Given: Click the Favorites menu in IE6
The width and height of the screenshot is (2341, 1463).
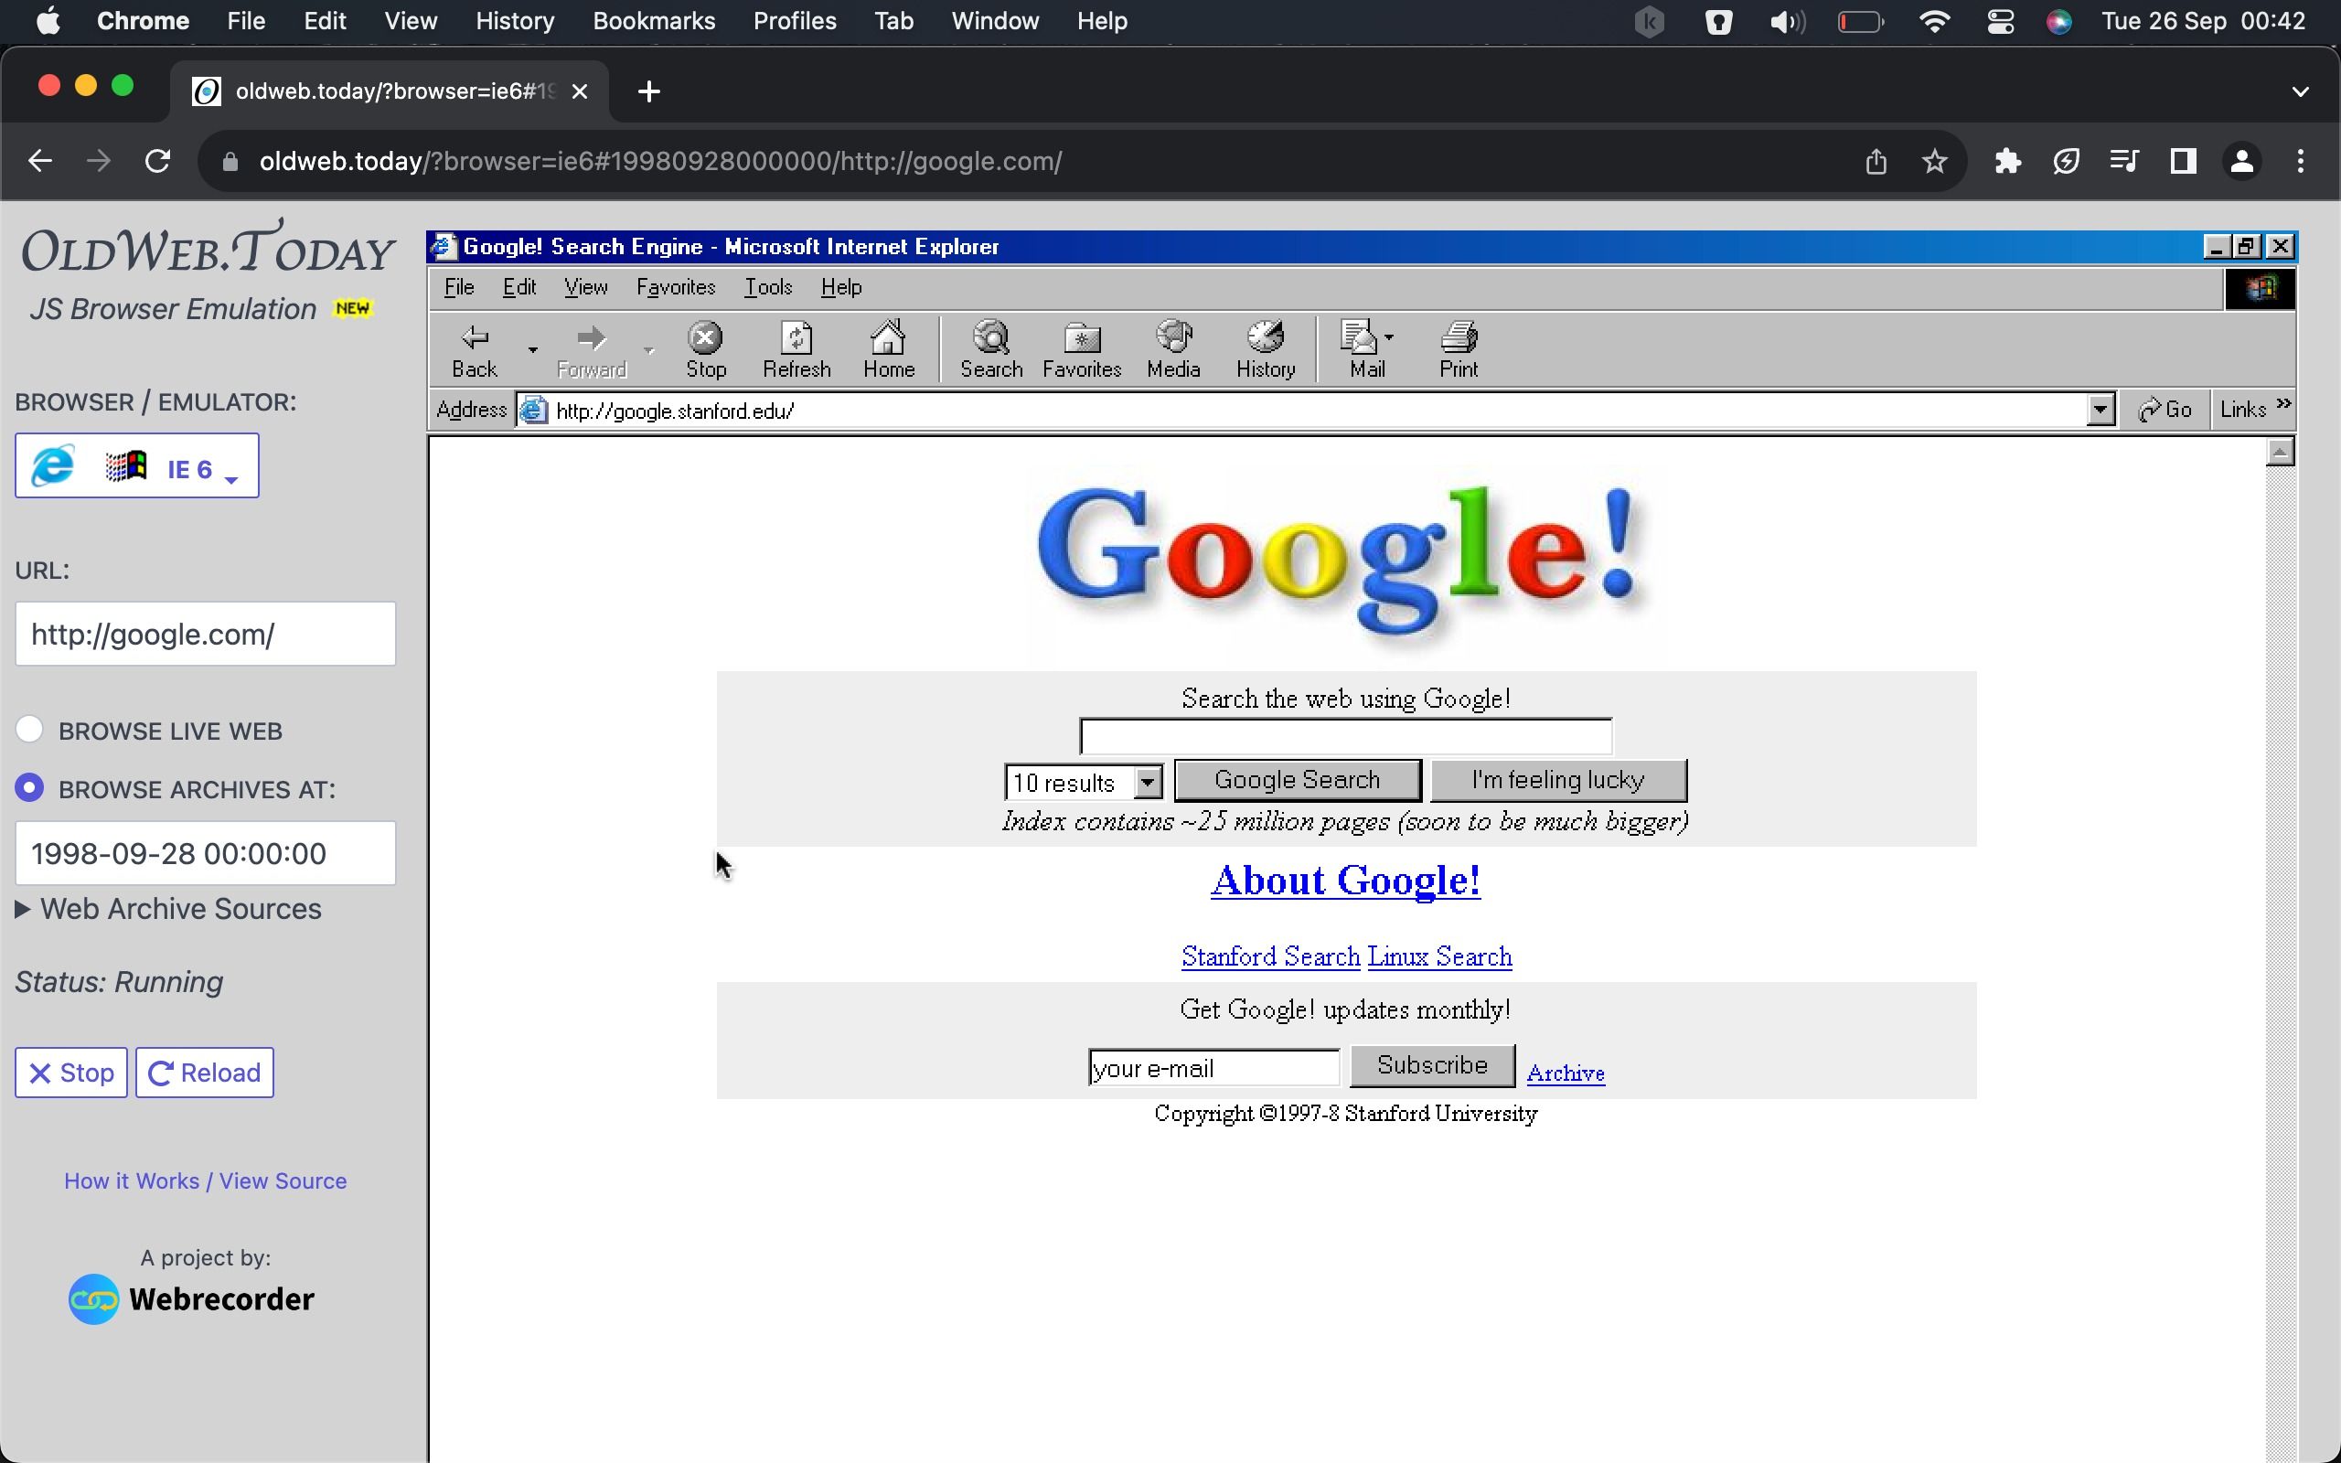Looking at the screenshot, I should tap(674, 286).
